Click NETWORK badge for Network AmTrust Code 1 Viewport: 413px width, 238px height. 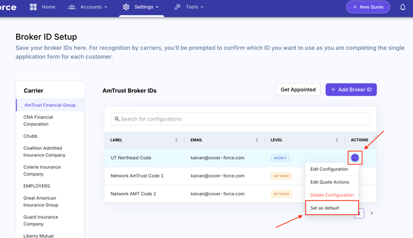pyautogui.click(x=282, y=176)
